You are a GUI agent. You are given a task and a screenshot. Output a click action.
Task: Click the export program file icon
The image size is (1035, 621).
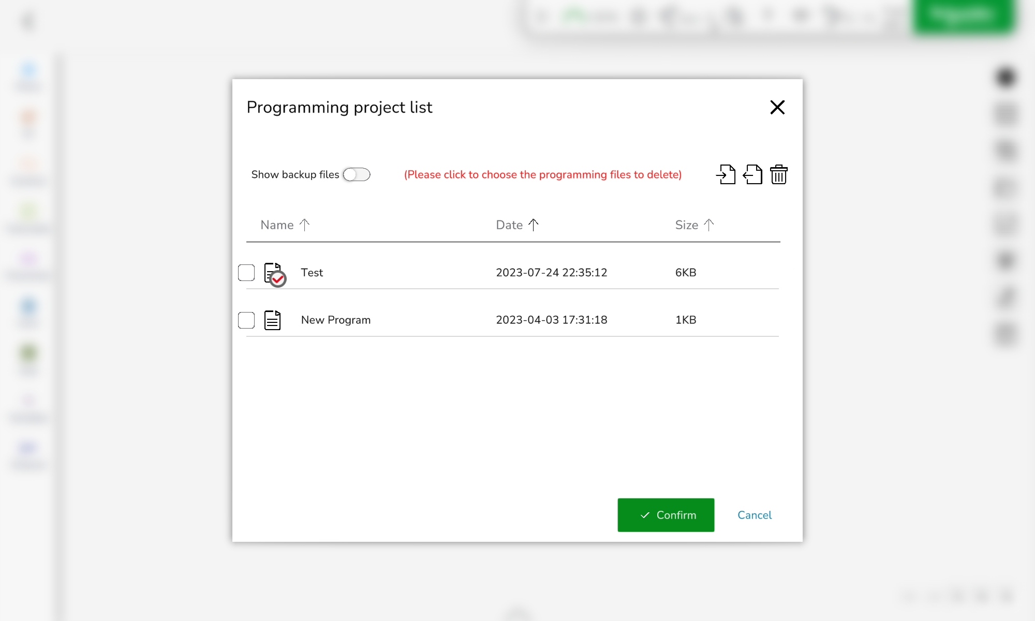coord(752,174)
